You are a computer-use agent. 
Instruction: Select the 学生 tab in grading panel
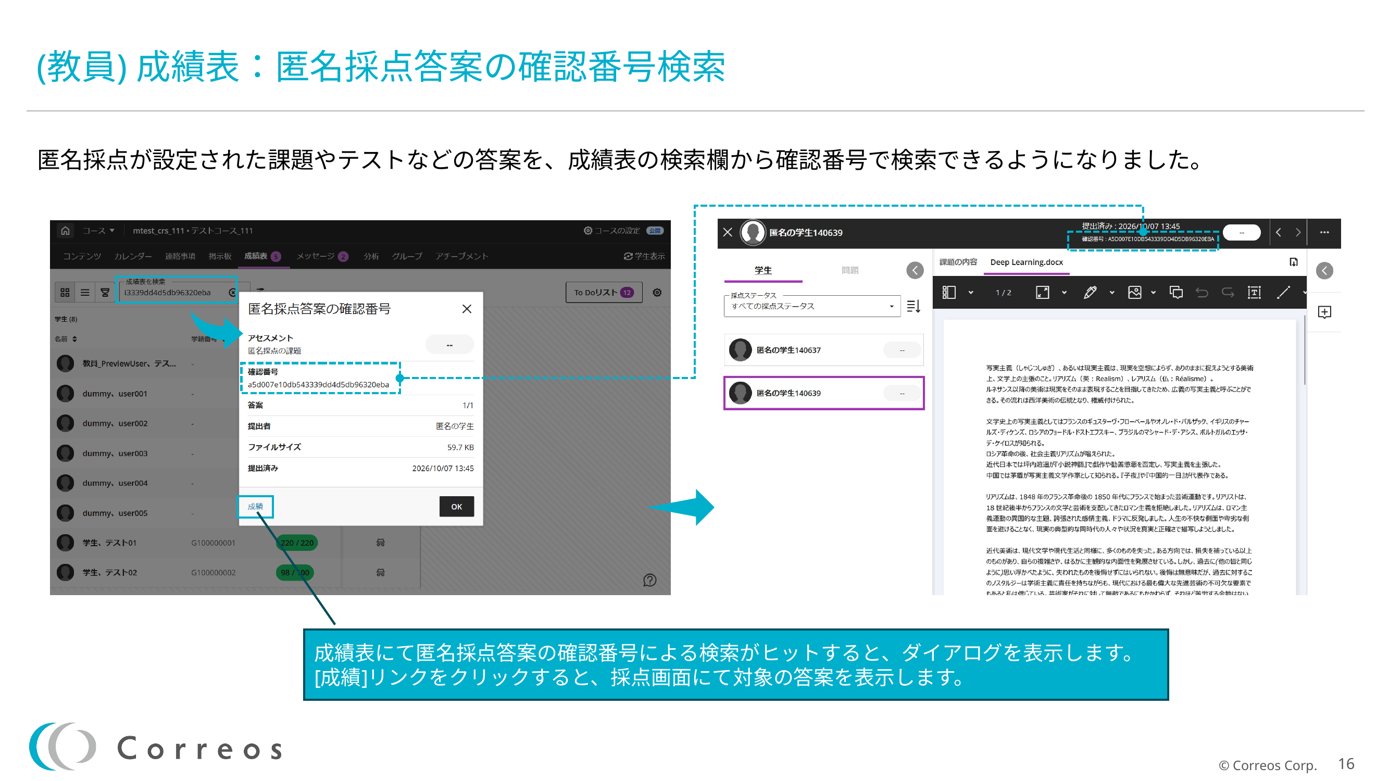tap(763, 270)
